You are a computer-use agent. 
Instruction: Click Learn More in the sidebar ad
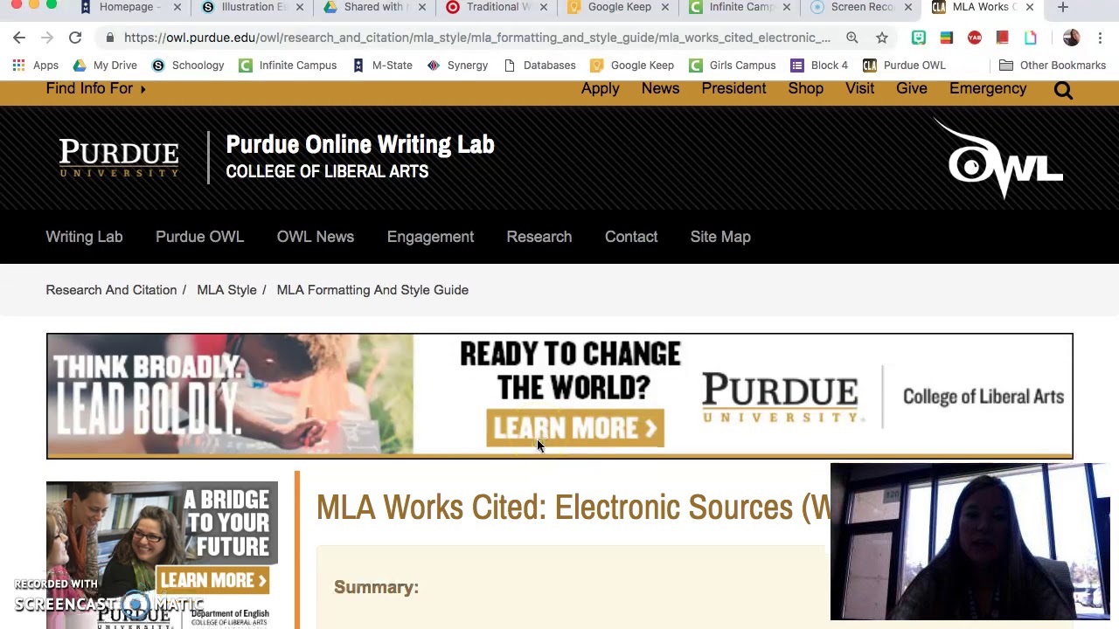[x=213, y=580]
